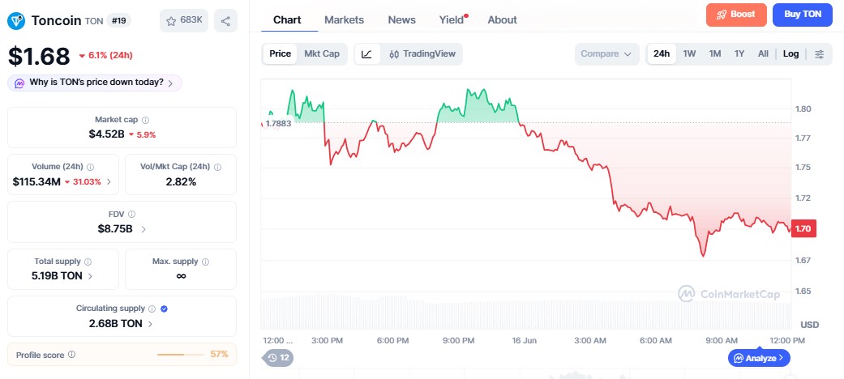
Task: Click verified badge beside Circulating supply
Action: [x=164, y=309]
